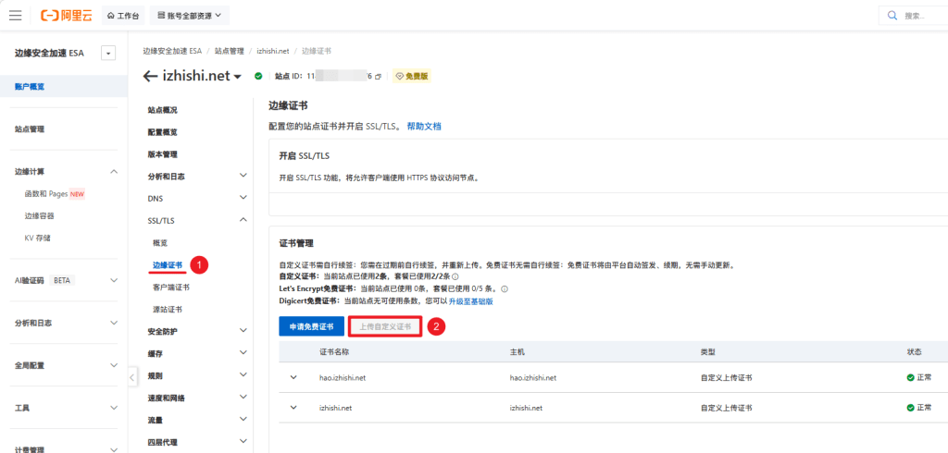This screenshot has width=948, height=453.
Task: Click the 开启 SSL/TLS section title
Action: [x=304, y=156]
